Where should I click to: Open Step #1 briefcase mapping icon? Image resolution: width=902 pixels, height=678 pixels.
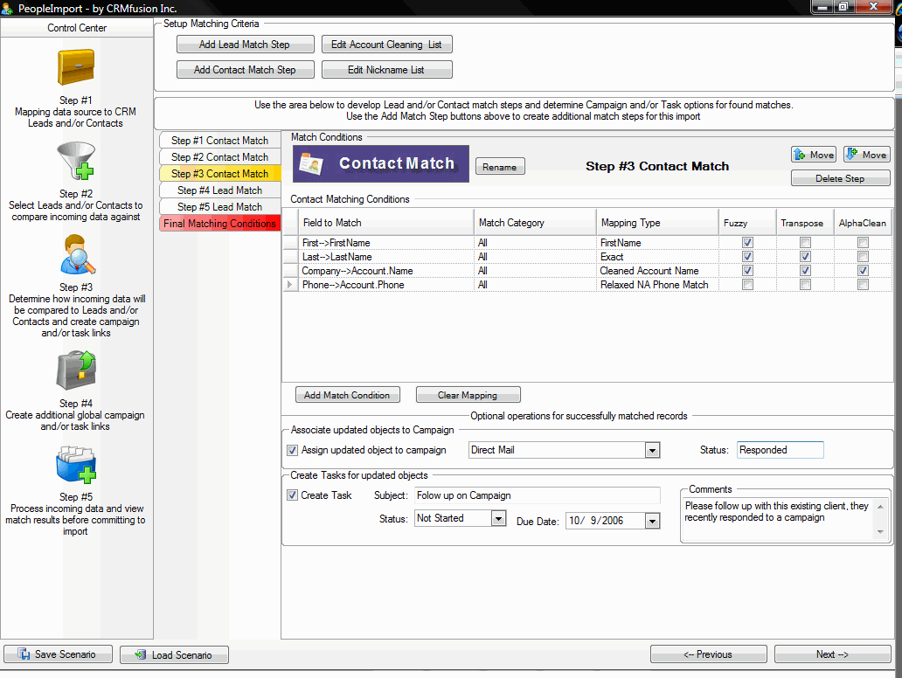click(76, 67)
